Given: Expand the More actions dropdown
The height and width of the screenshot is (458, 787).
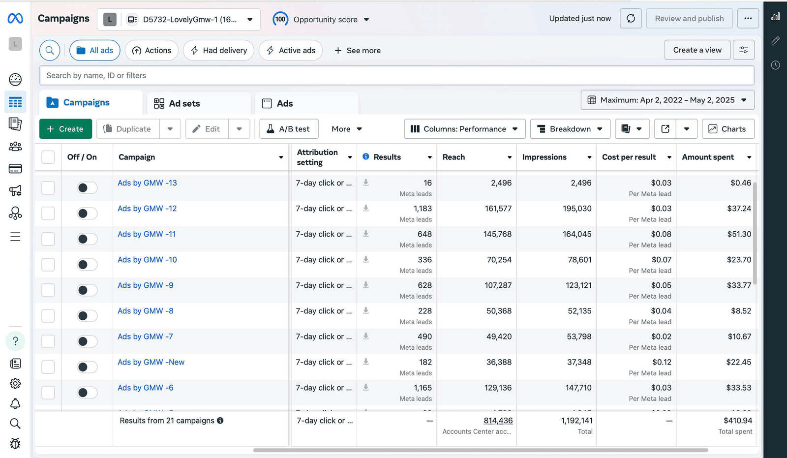Looking at the screenshot, I should 347,129.
